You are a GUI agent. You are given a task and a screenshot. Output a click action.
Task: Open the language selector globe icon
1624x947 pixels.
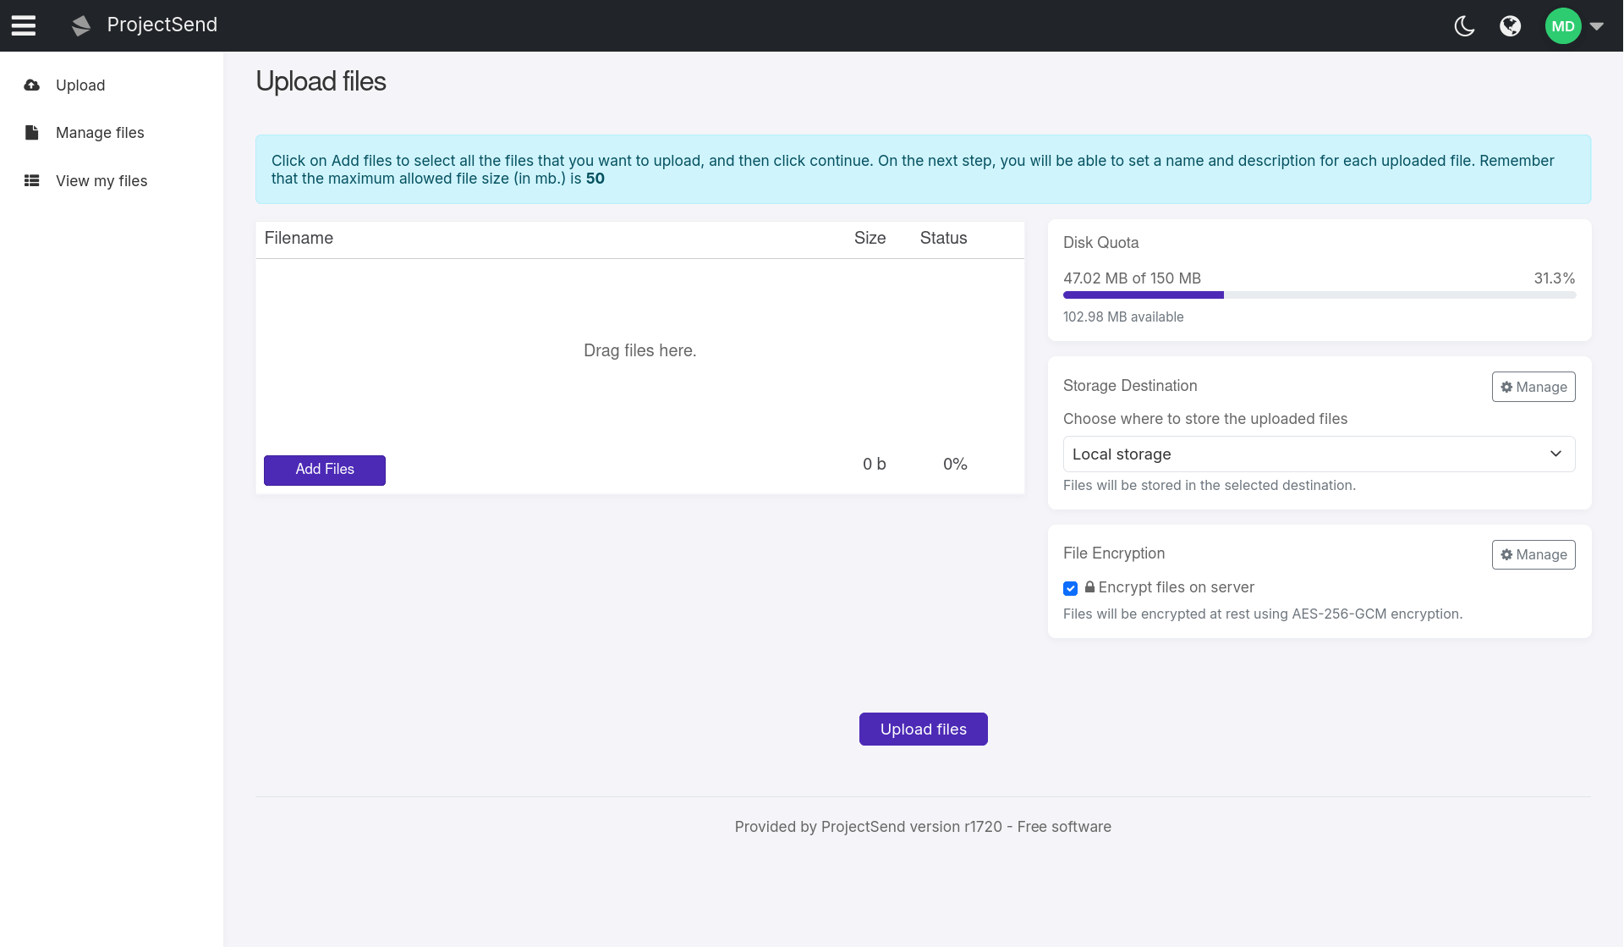pos(1511,26)
